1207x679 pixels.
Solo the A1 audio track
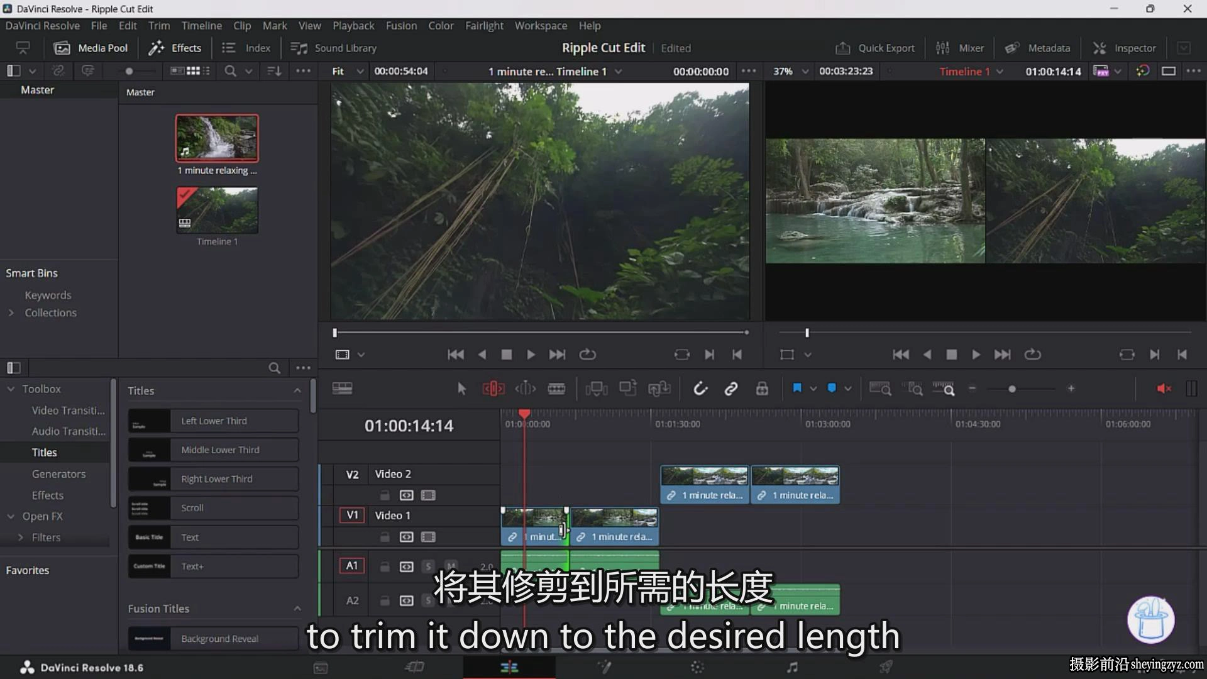428,566
